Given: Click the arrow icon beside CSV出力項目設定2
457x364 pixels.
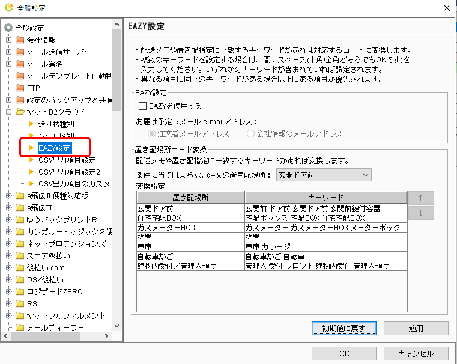Looking at the screenshot, I should pyautogui.click(x=31, y=172).
